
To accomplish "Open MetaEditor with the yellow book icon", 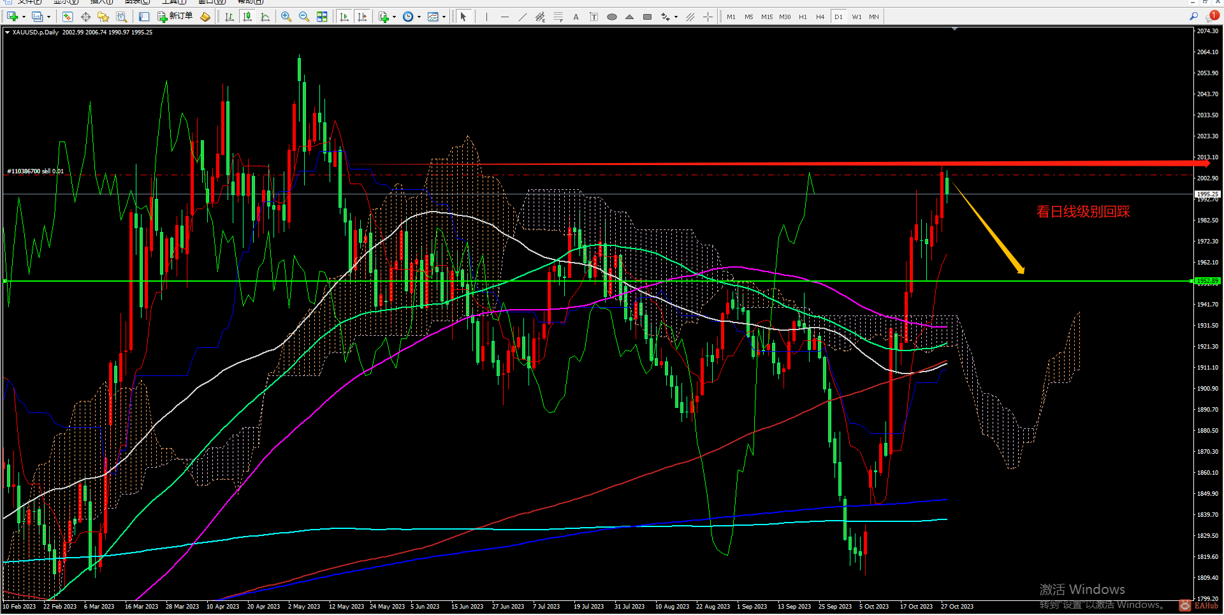I will 205,17.
